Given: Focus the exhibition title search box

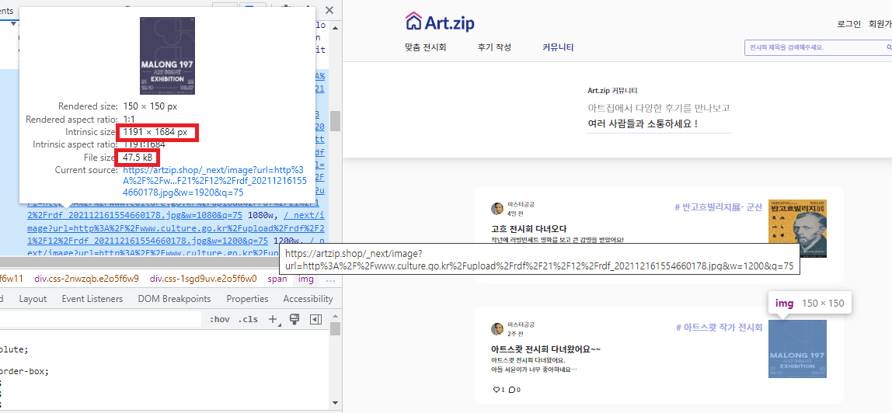Looking at the screenshot, I should [x=818, y=47].
